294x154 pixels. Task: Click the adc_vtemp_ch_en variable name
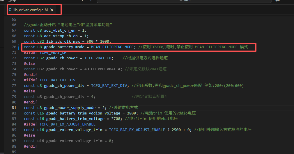[61, 36]
